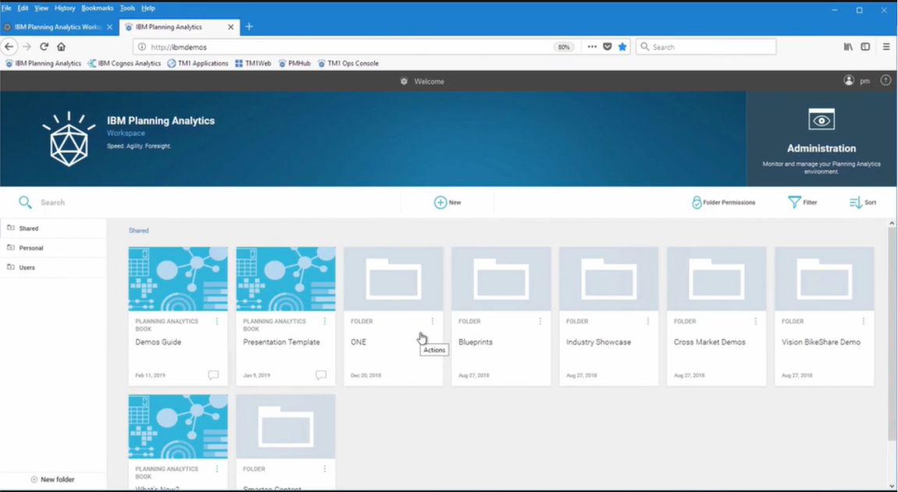The height and width of the screenshot is (492, 898).
Task: Click the Shared breadcrumb link
Action: point(138,231)
